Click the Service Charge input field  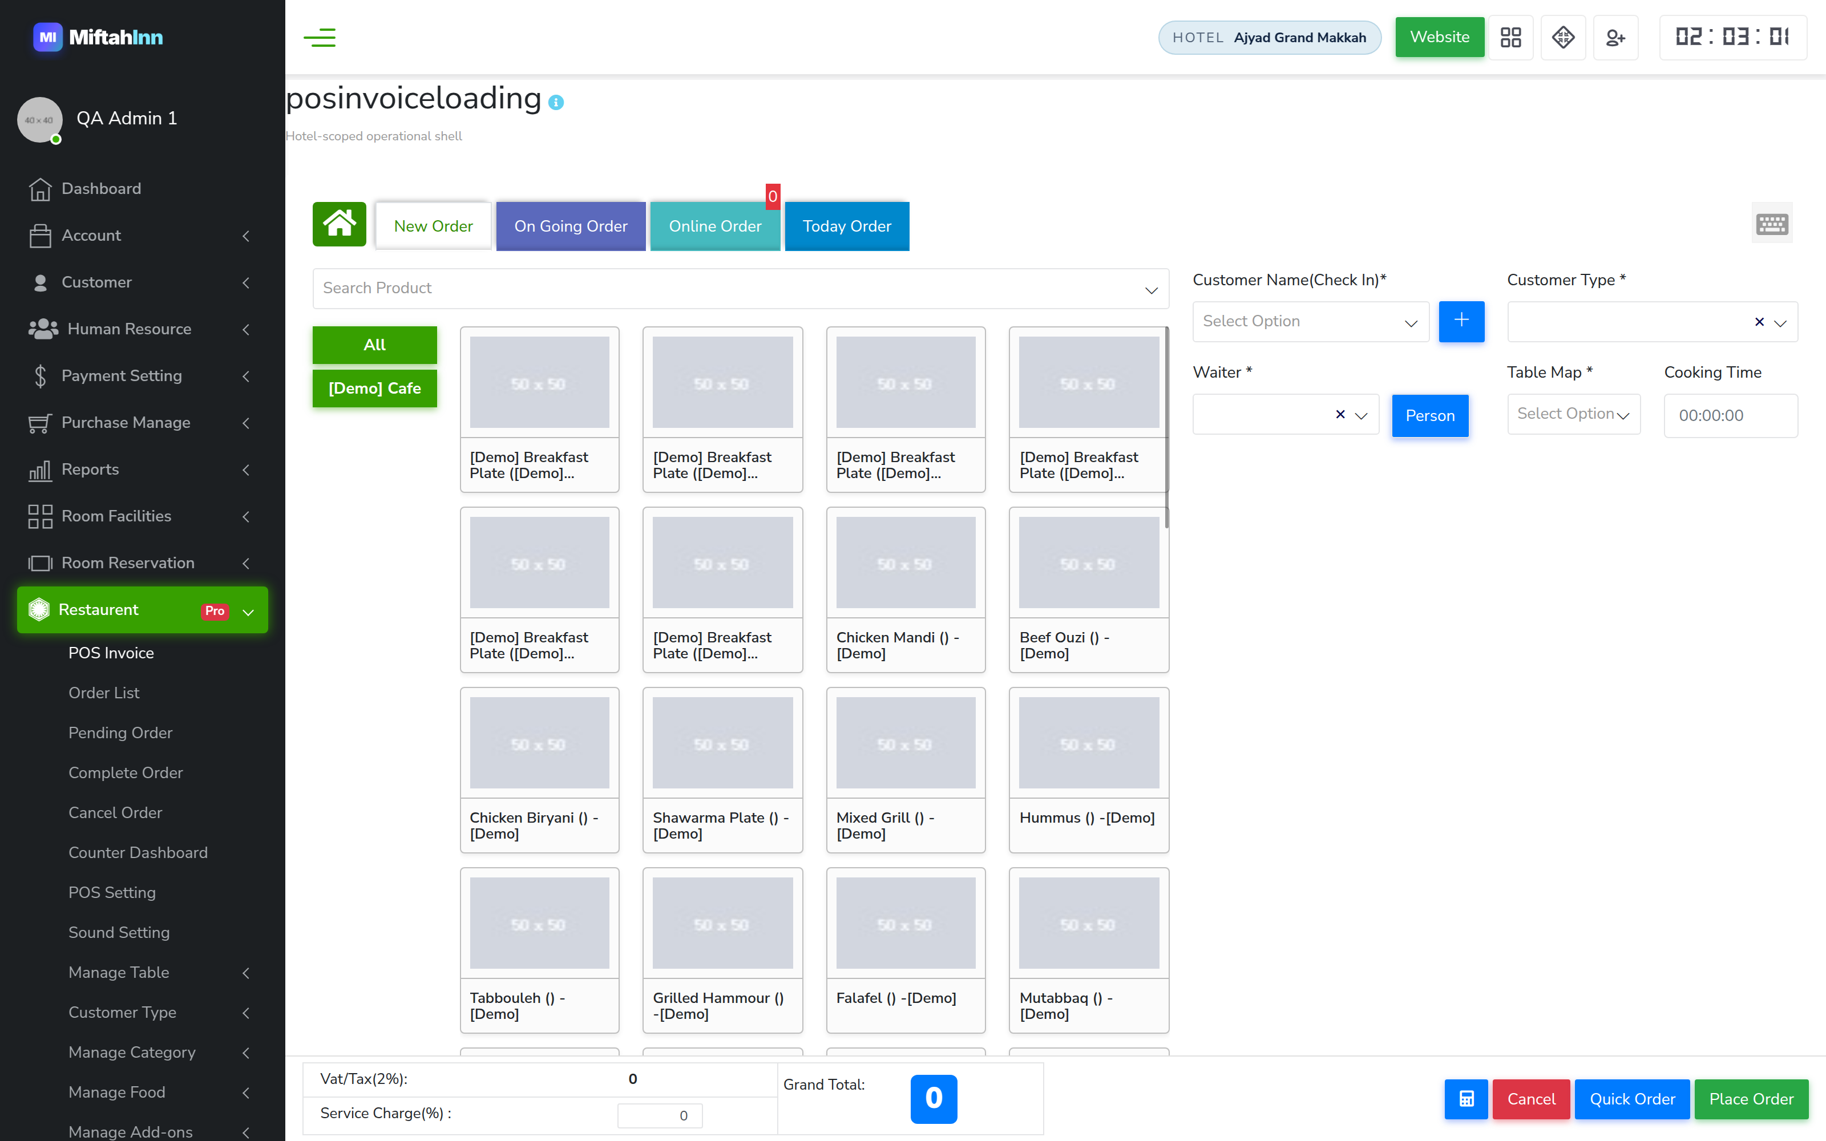point(660,1115)
